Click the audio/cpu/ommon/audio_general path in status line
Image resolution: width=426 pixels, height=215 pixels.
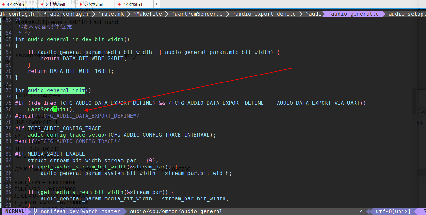(176, 211)
